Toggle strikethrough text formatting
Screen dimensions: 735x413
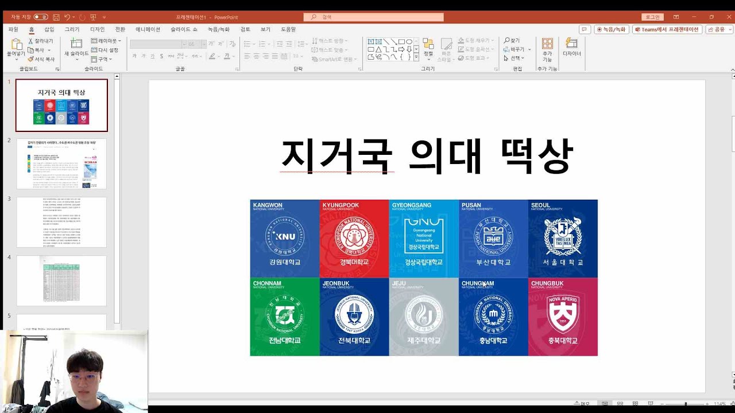coord(172,56)
